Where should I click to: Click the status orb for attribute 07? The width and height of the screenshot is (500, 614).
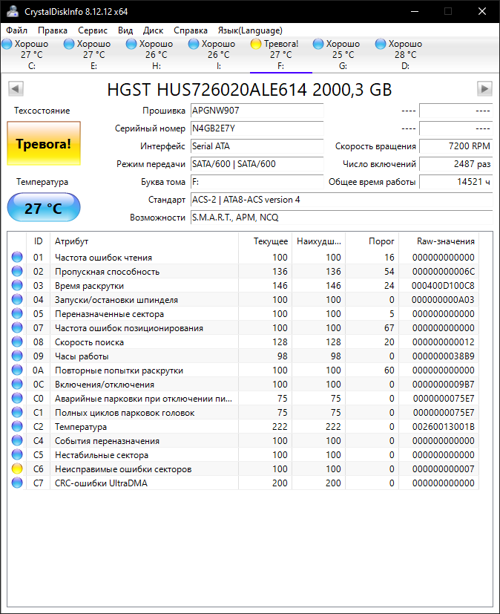[x=17, y=327]
